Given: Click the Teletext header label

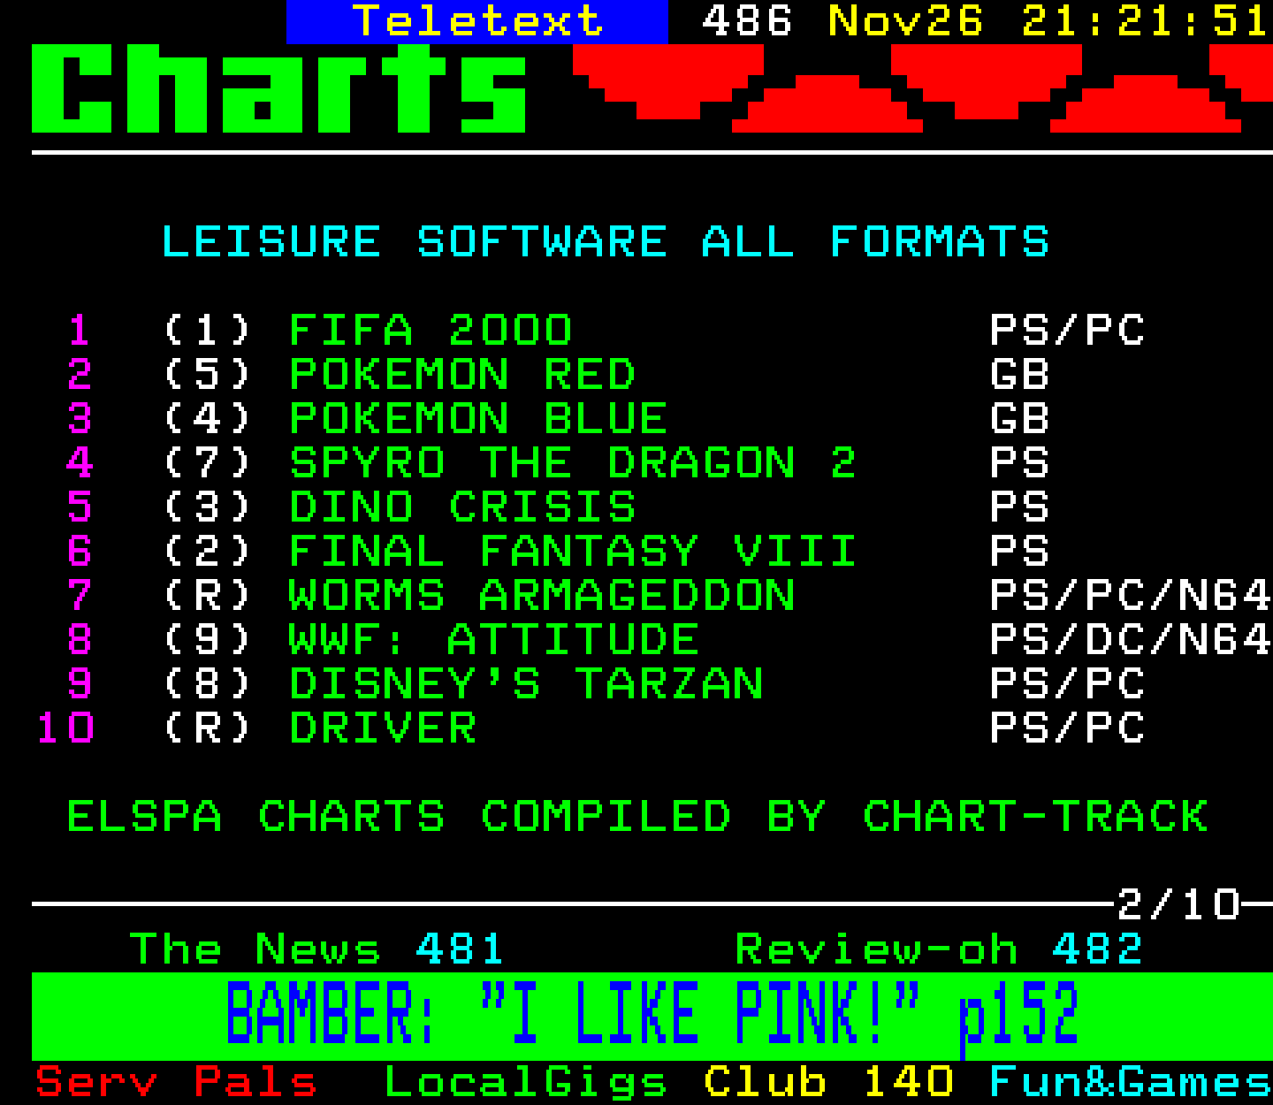Looking at the screenshot, I should (x=477, y=21).
